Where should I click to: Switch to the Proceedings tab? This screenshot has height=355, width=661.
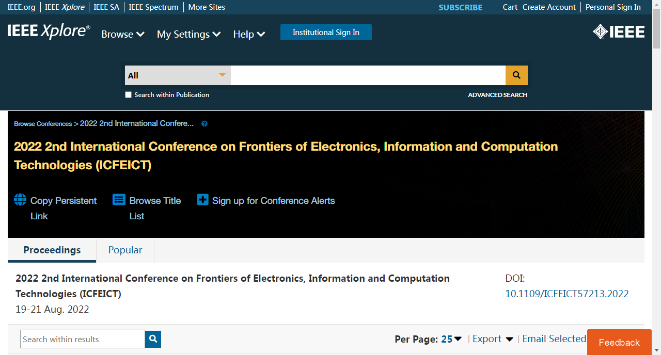click(52, 250)
